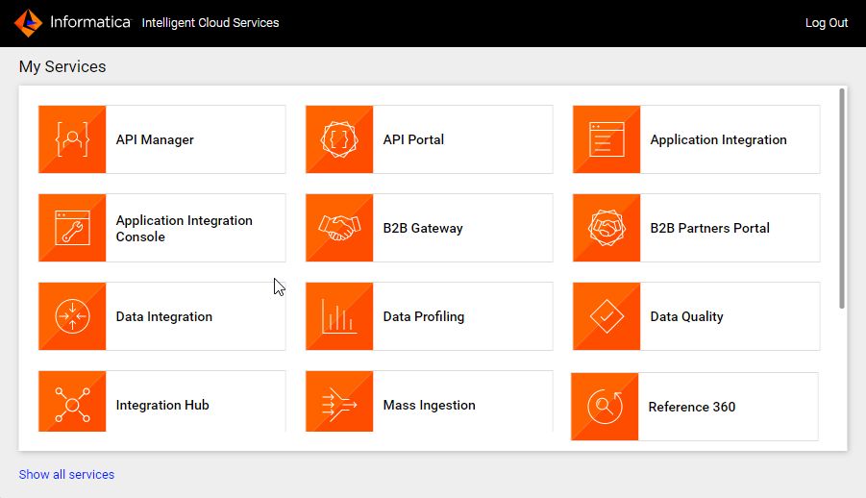Open the API Manager label text
Image resolution: width=866 pixels, height=498 pixels.
coord(155,139)
